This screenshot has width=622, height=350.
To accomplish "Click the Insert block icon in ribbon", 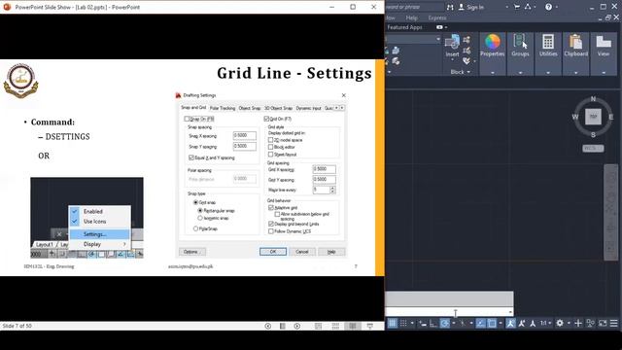I will click(x=452, y=42).
